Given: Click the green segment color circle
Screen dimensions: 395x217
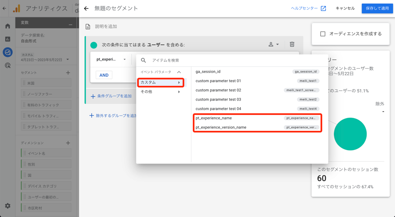Looking at the screenshot, I should (93, 45).
